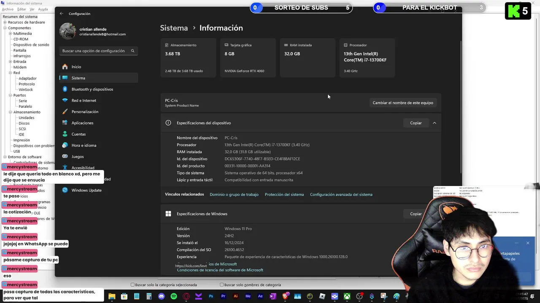
Task: Copy device specifications with Copiar button
Action: point(416,123)
